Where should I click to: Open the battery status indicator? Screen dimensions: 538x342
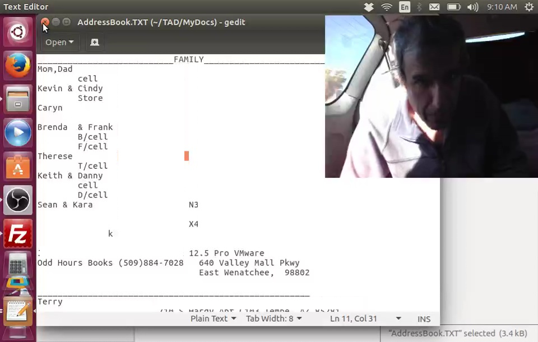454,7
